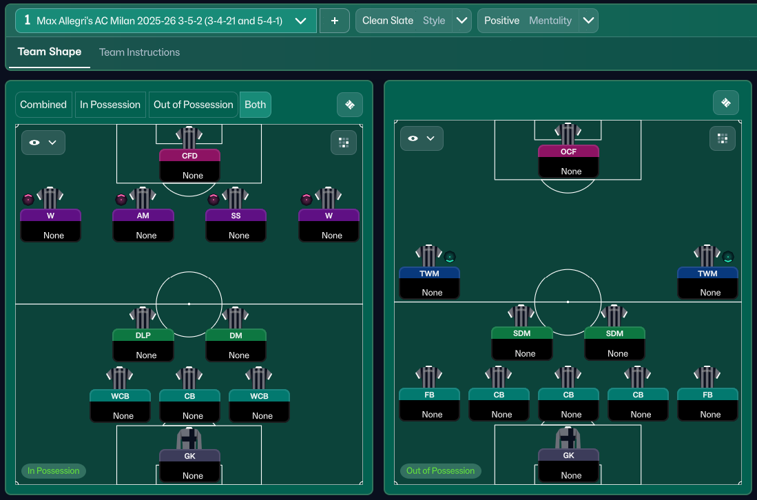This screenshot has height=500, width=757.
Task: Click the teal icon beside the left TWM player
Action: pos(450,257)
